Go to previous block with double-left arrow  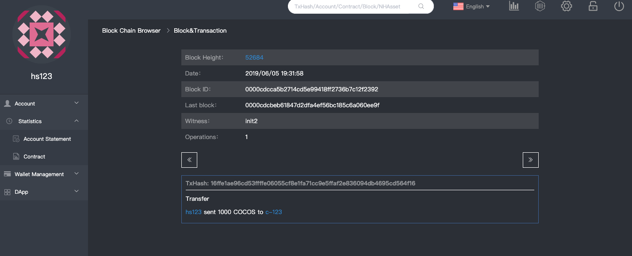189,160
